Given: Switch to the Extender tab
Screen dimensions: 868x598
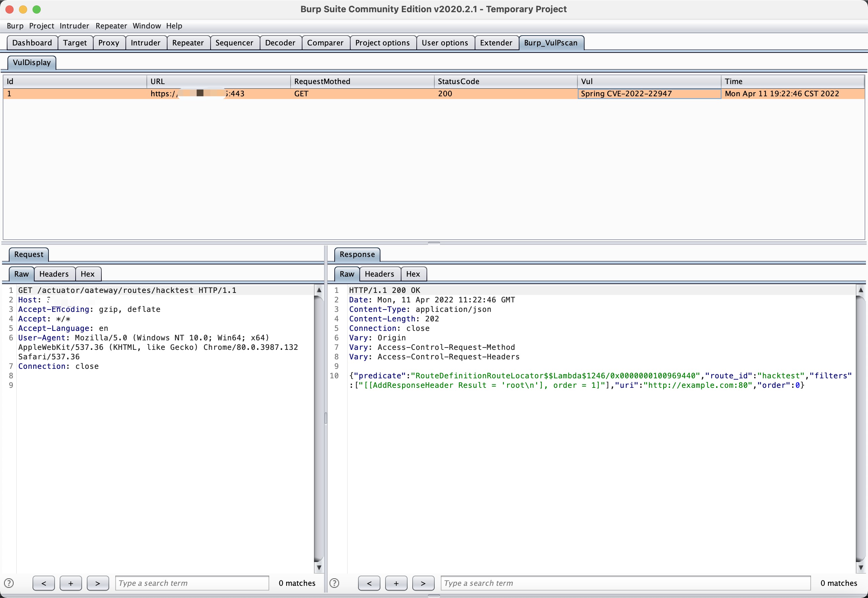Looking at the screenshot, I should [x=495, y=43].
